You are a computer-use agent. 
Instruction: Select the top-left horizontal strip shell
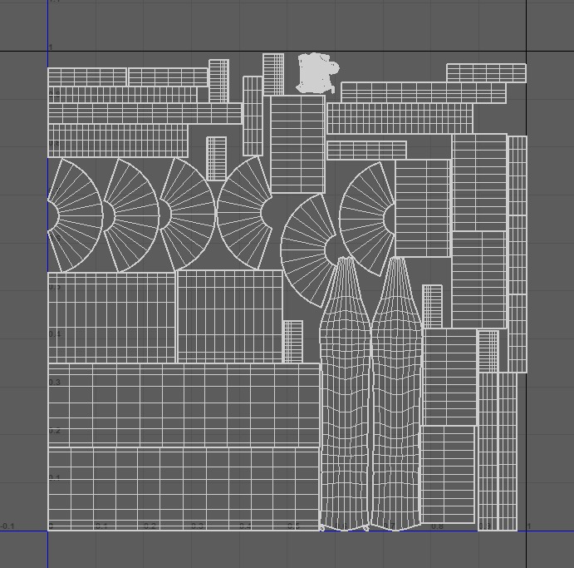point(87,77)
